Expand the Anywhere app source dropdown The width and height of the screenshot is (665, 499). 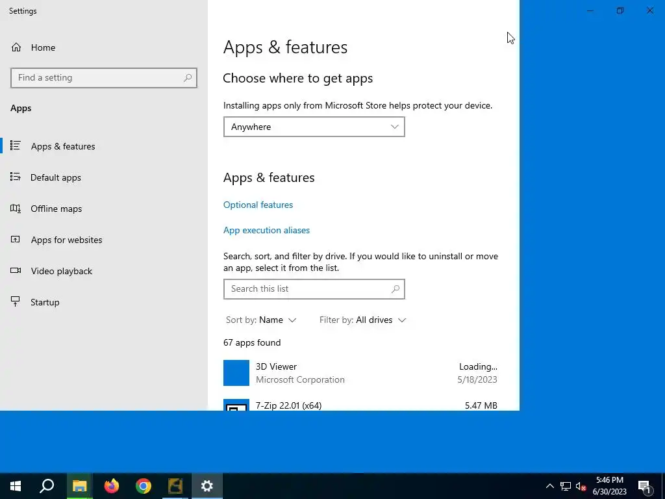tap(314, 127)
